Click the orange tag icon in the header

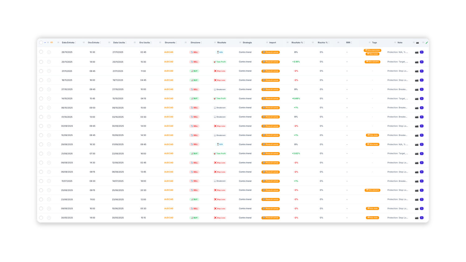[52, 43]
